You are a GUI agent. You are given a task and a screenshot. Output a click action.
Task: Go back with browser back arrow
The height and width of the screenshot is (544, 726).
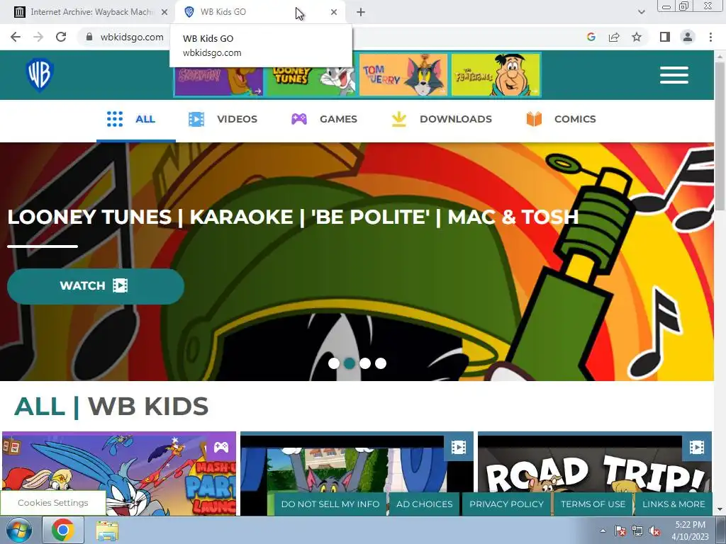(x=16, y=37)
